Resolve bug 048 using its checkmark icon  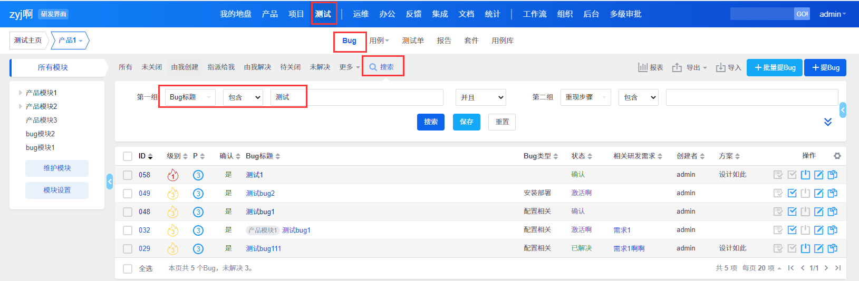[792, 212]
